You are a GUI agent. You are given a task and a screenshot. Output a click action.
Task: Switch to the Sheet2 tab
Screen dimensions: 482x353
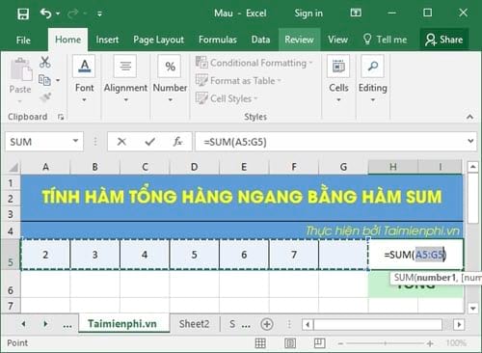click(194, 324)
